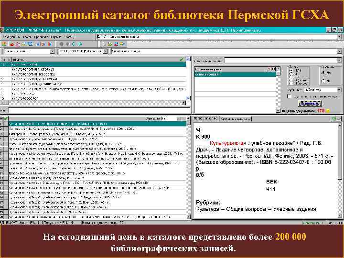The width and height of the screenshot is (344, 258).
Task: Click the white document icon in toolbar
Action: click(x=104, y=44)
